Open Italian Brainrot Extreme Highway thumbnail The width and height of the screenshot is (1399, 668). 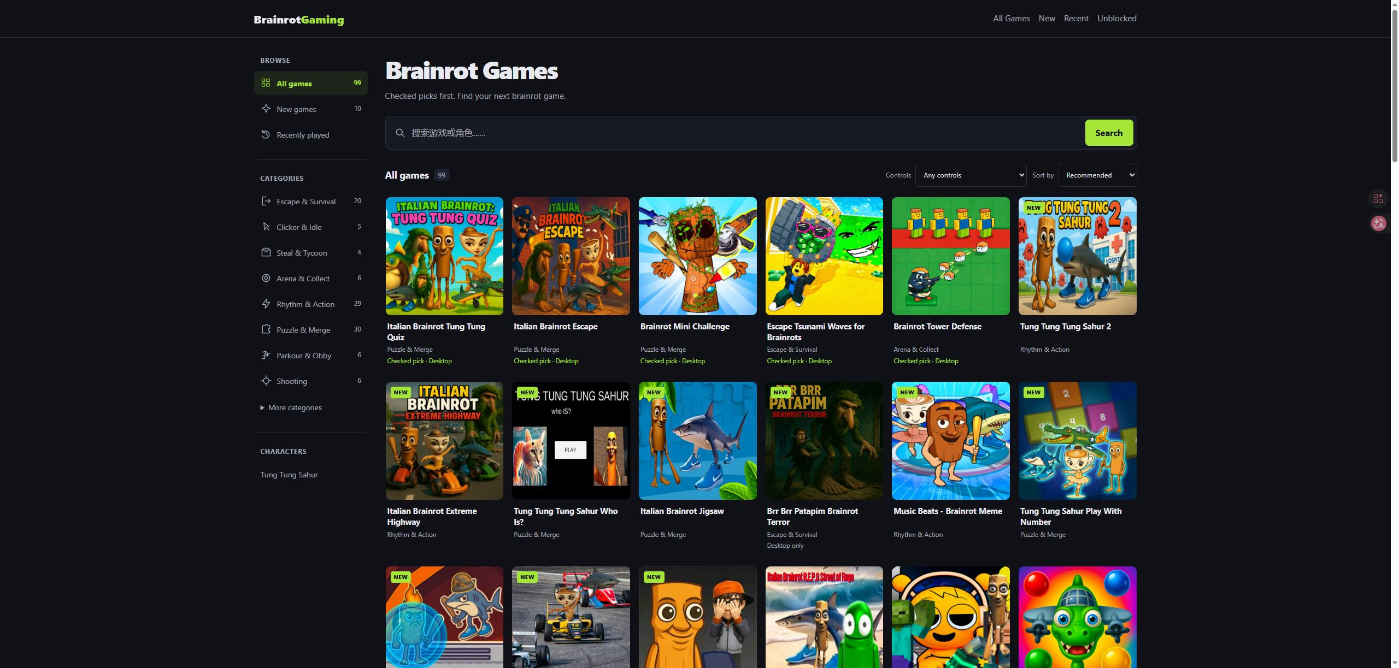click(x=444, y=441)
